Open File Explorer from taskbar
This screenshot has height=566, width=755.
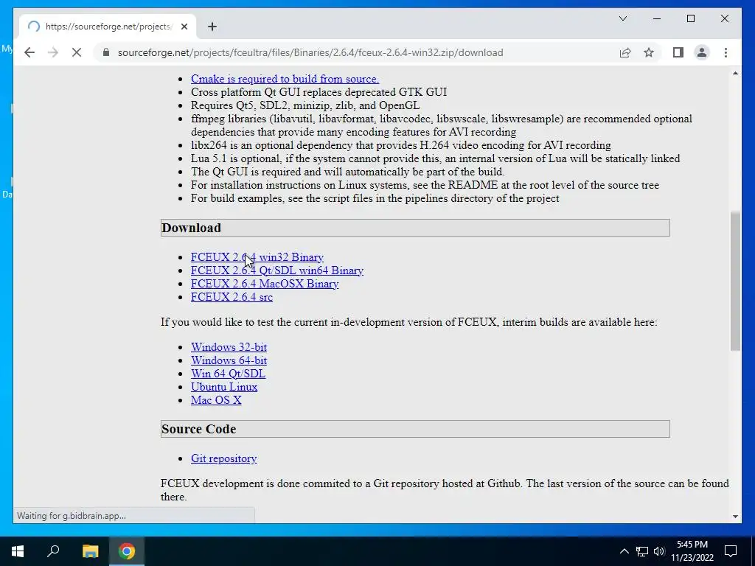[x=90, y=551]
